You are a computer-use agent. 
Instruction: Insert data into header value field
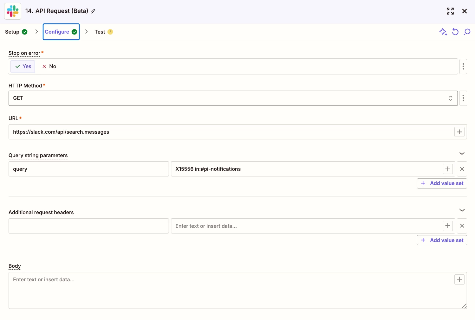point(448,226)
